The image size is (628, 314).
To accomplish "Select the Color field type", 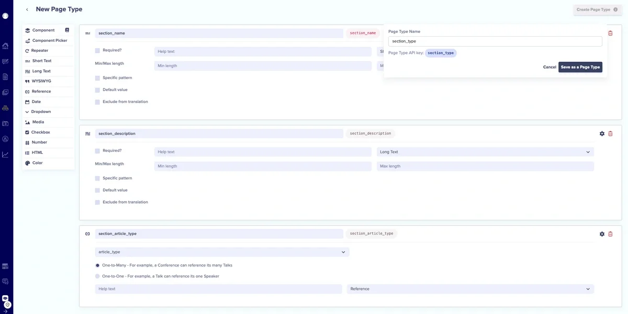I will (x=37, y=163).
